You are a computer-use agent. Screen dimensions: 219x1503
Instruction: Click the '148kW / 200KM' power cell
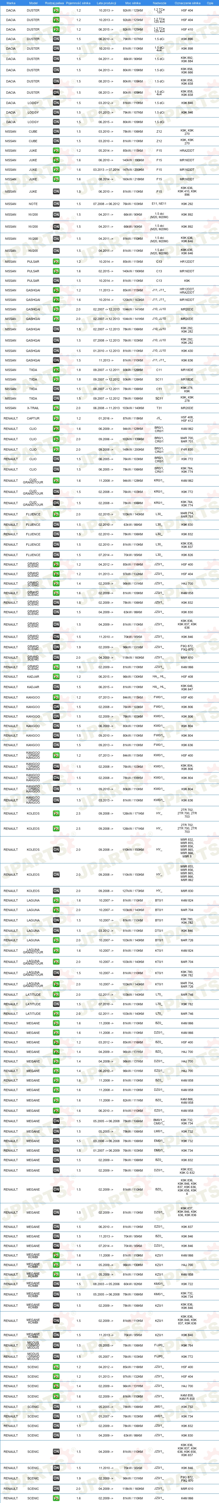133,450
